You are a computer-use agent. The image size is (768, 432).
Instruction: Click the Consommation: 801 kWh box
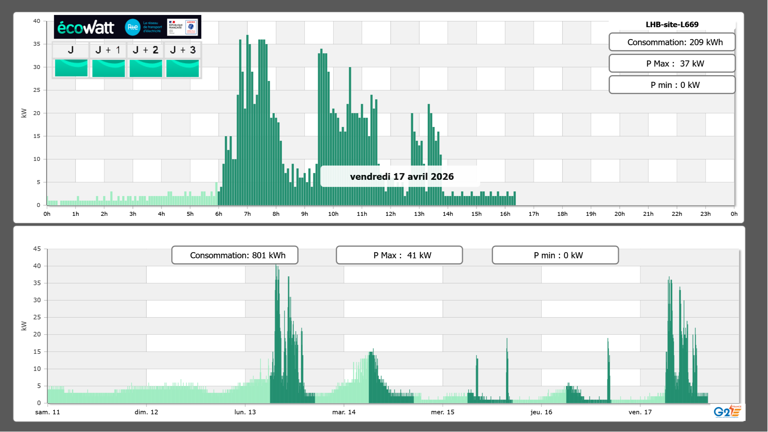click(x=235, y=255)
